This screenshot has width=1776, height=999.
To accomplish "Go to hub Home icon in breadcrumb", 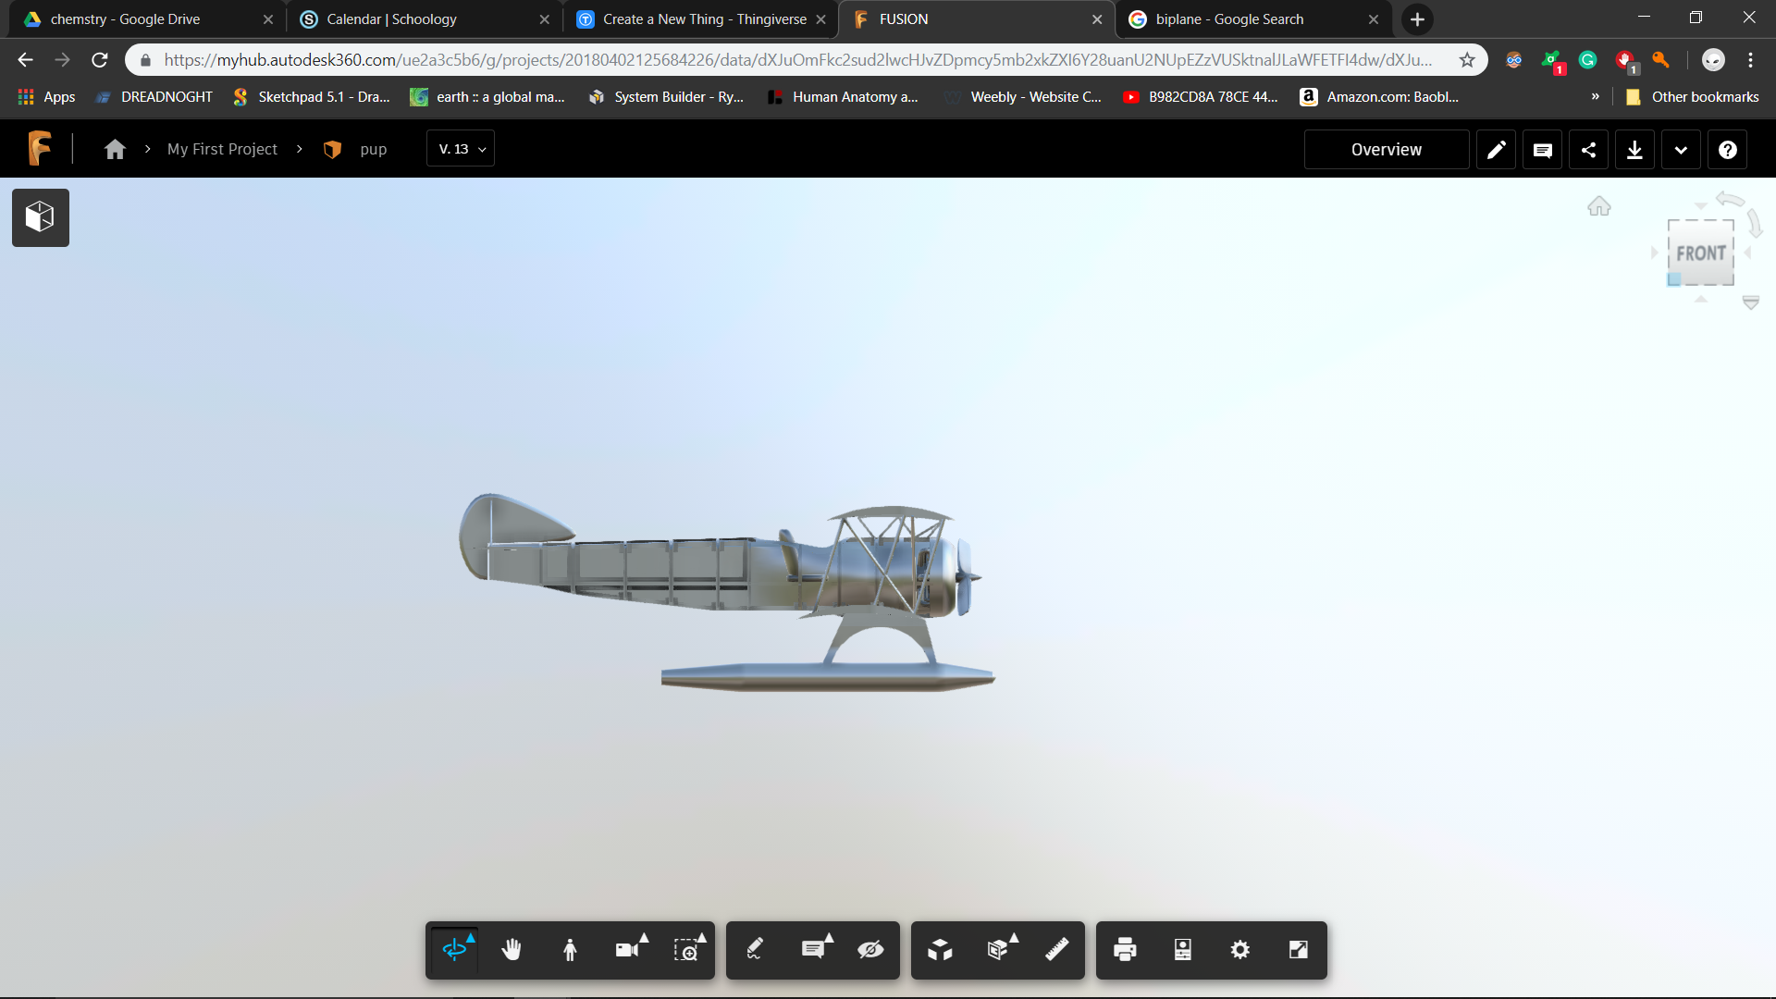I will tap(115, 149).
